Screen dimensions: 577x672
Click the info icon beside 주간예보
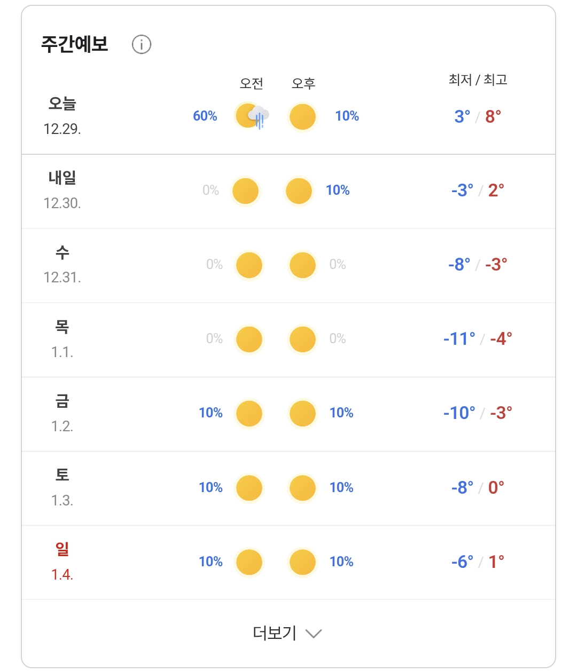coord(142,44)
